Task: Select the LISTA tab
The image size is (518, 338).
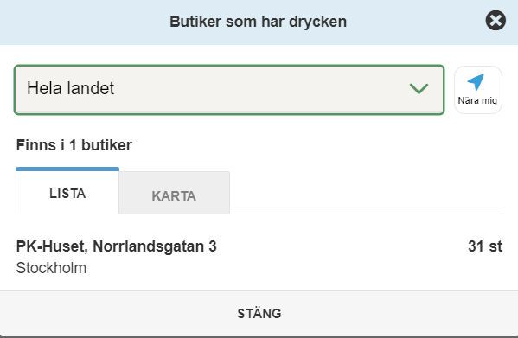Action: point(67,192)
